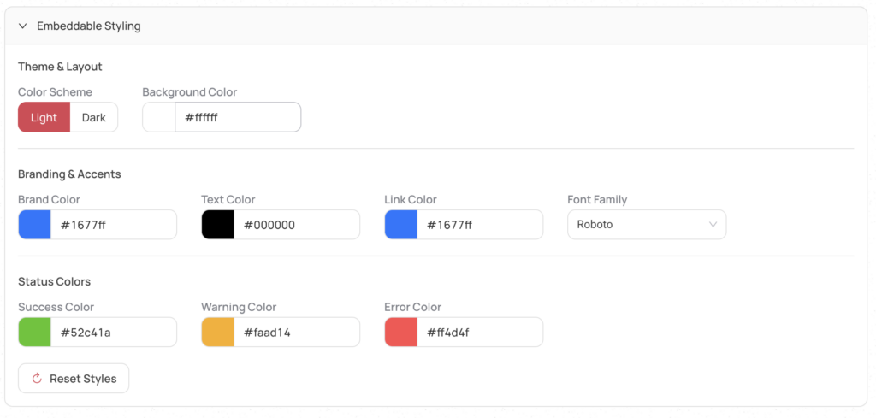
Task: Open the Link Color swatch picker
Action: tap(401, 225)
